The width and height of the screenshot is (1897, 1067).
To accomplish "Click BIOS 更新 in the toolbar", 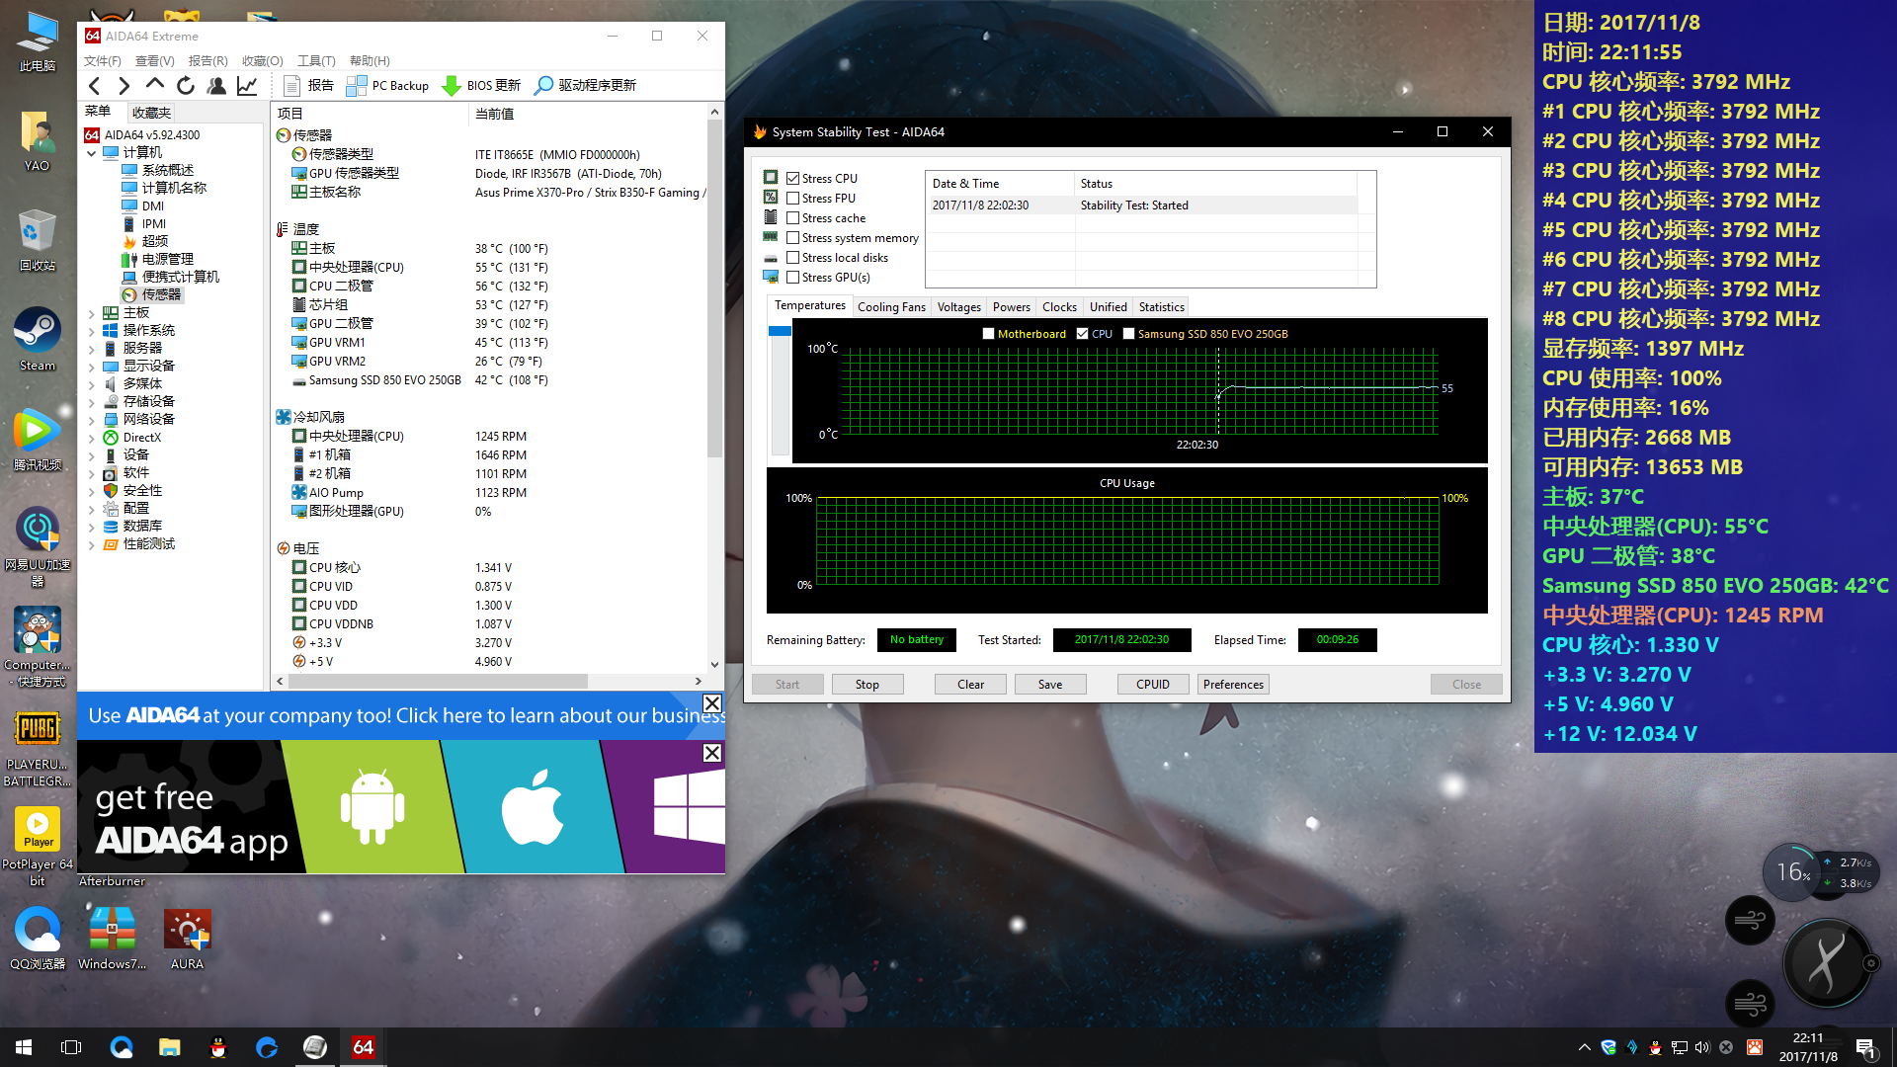I will coord(481,86).
